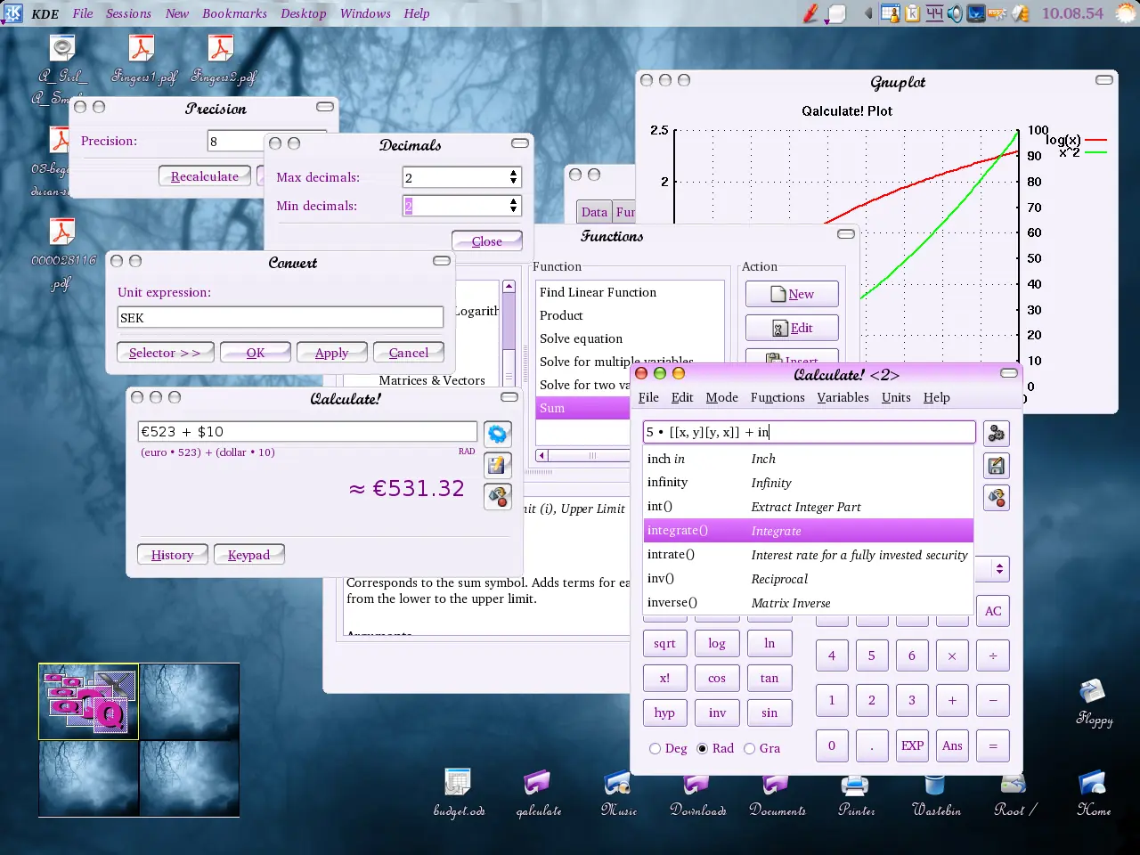
Task: Click the History button in Qalculate!
Action: click(x=172, y=555)
